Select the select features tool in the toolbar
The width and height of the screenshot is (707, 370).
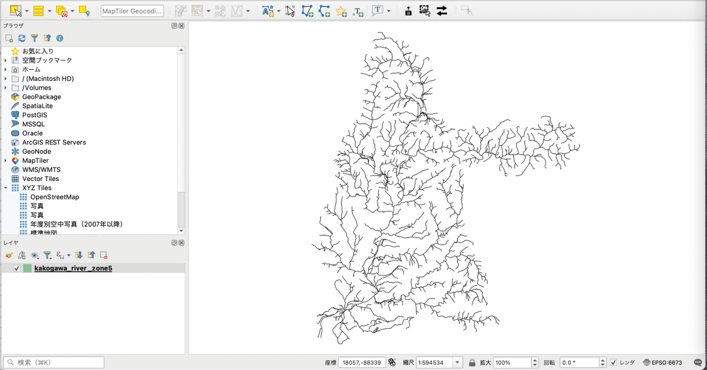coord(290,10)
